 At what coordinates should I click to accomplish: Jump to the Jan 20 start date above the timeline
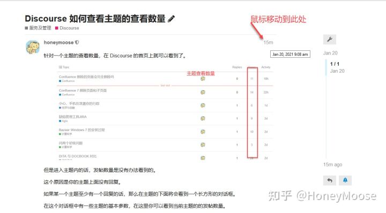click(x=330, y=53)
